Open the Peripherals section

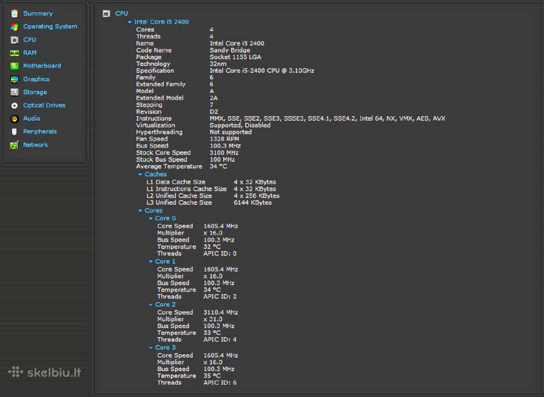[40, 132]
